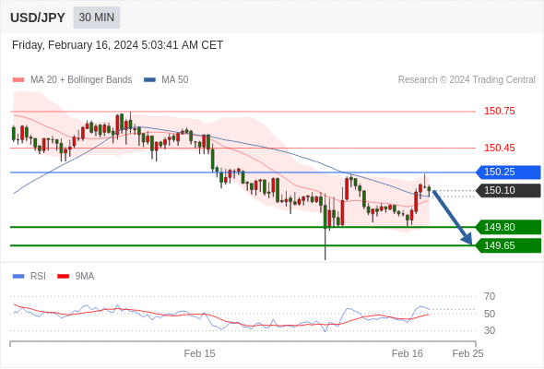Click the 'Feb 15' time axis label
The width and height of the screenshot is (544, 369).
pos(199,353)
